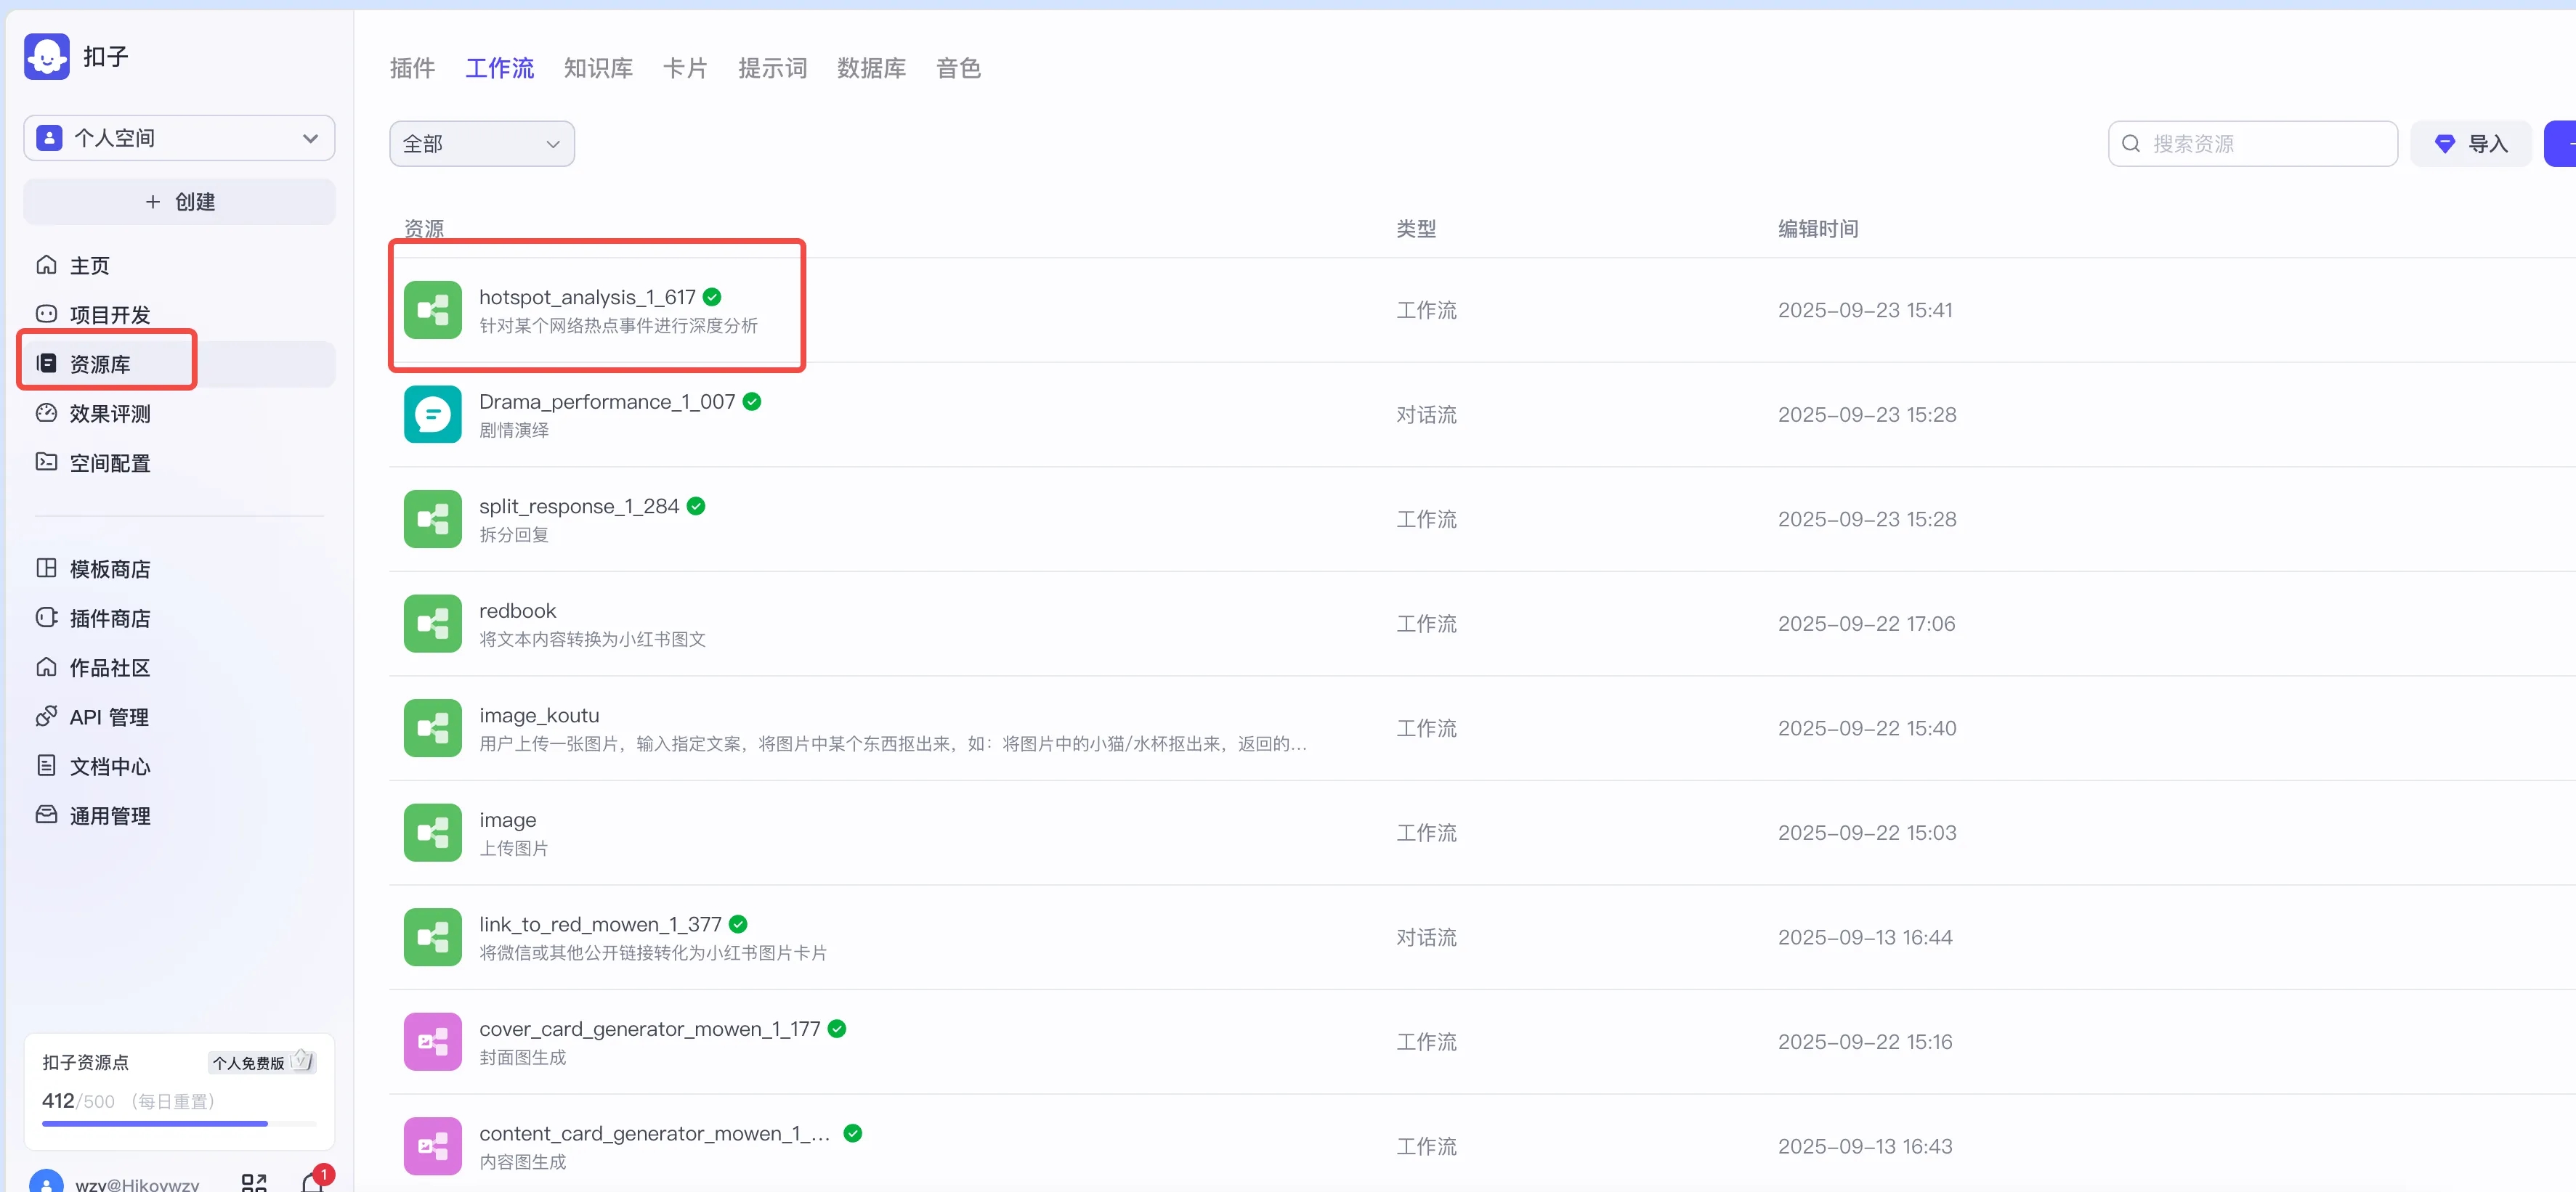Screen dimensions: 2576x1192
Task: Open Drama_performance_1_007 chatflow icon
Action: [x=432, y=415]
